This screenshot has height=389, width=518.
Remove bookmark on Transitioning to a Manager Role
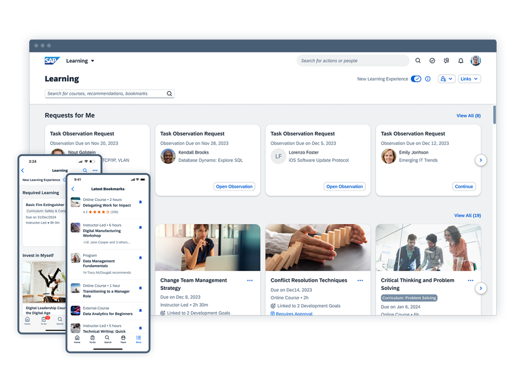[140, 288]
